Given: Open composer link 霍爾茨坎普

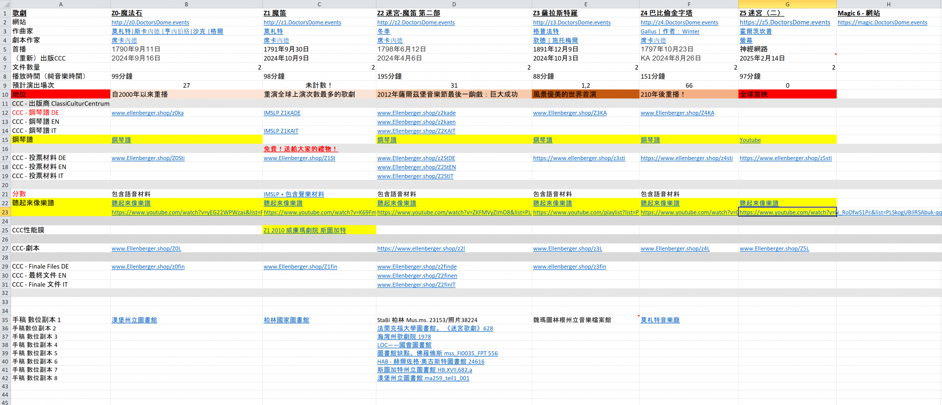Looking at the screenshot, I should tap(755, 32).
